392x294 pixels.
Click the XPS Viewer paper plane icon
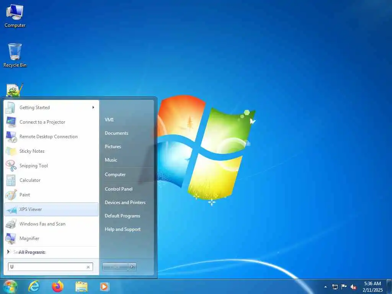click(11, 209)
